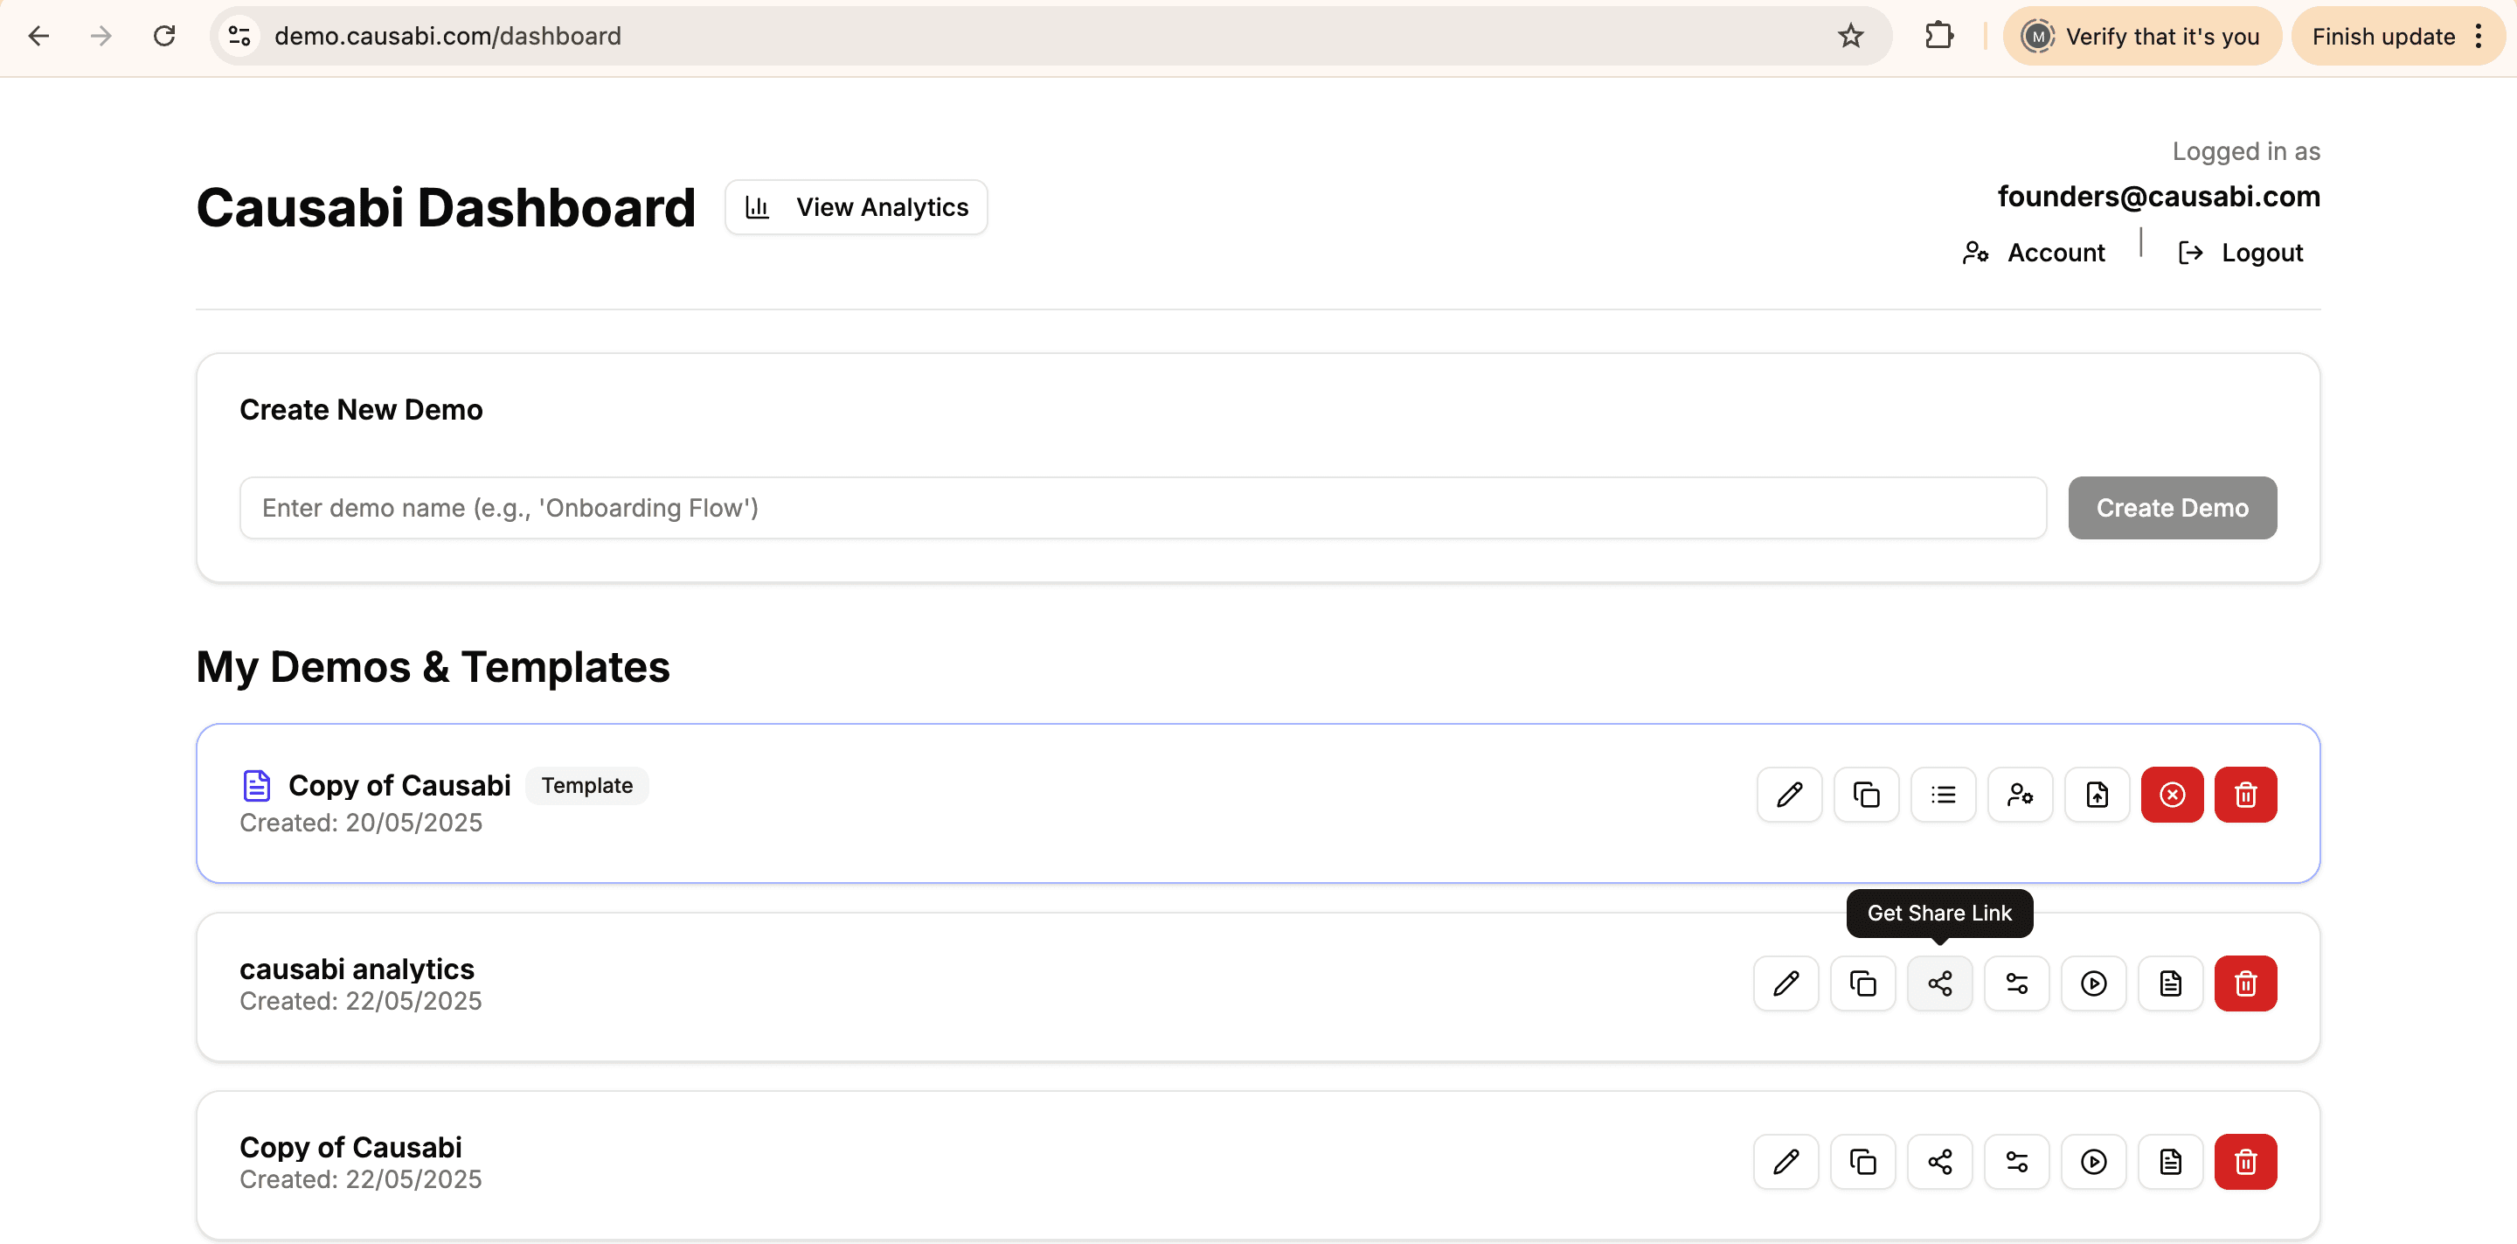Image resolution: width=2517 pixels, height=1244 pixels.
Task: Duplicate Copy of Causabi created 22/05/2025
Action: (1863, 1162)
